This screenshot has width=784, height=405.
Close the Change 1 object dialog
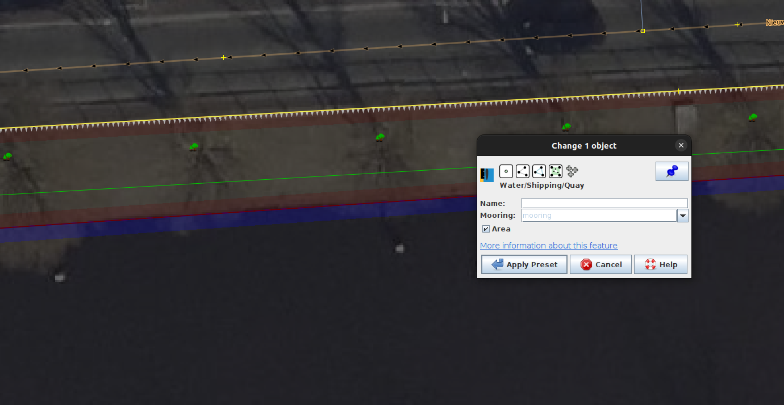[x=681, y=145]
